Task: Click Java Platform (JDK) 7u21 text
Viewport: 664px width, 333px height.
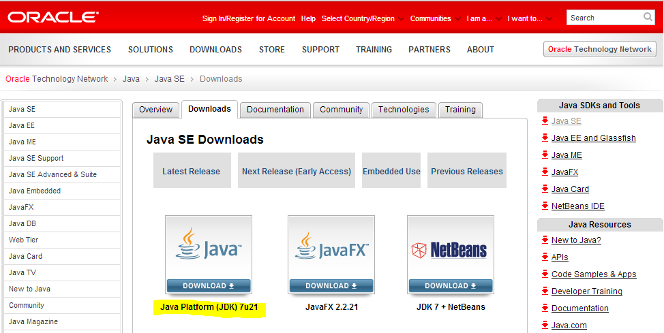Action: (209, 306)
